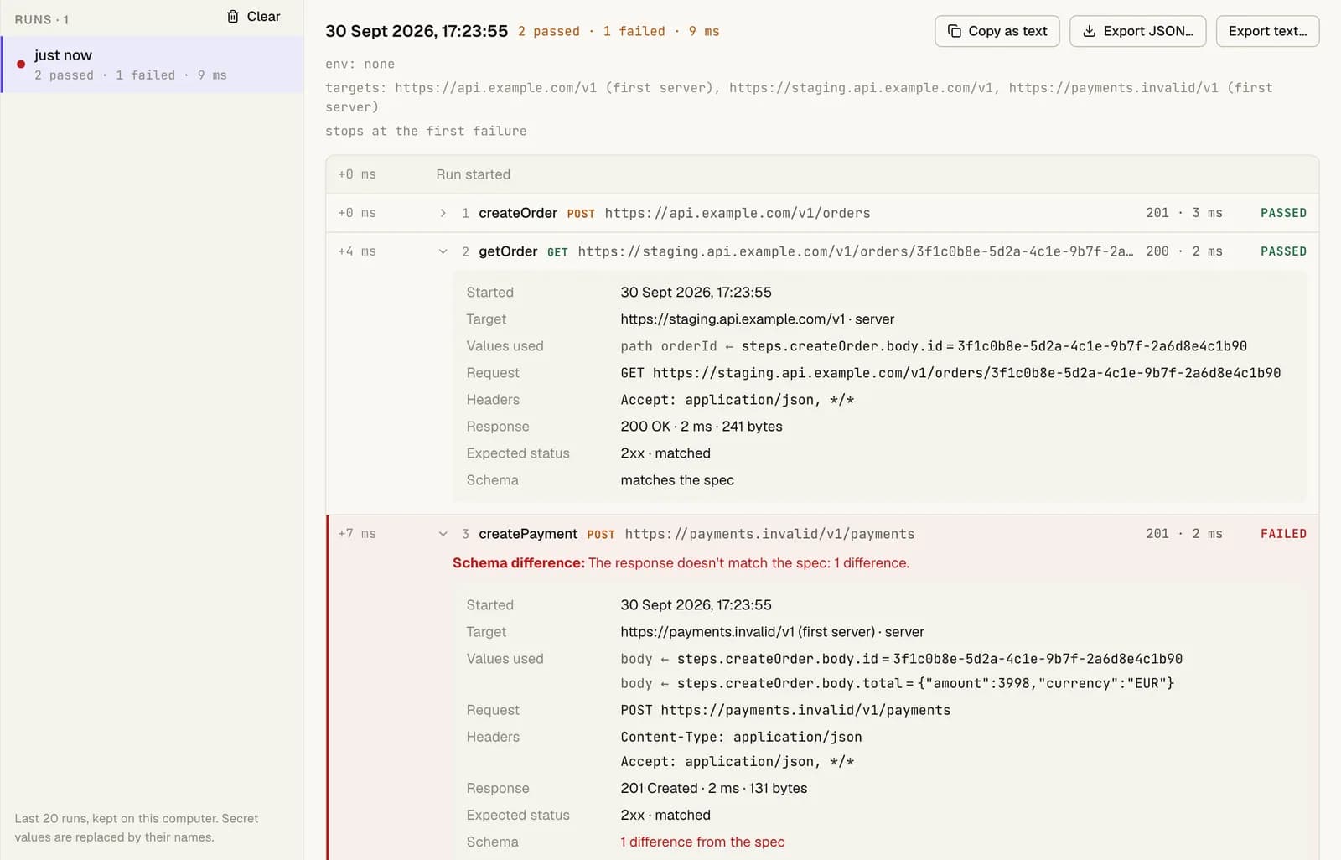Image resolution: width=1341 pixels, height=860 pixels.
Task: Click the POST payments.invalid request line
Action: (x=785, y=710)
